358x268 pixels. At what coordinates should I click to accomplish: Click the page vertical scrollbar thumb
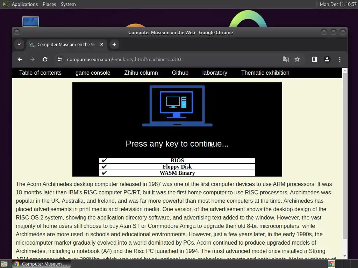345,156
